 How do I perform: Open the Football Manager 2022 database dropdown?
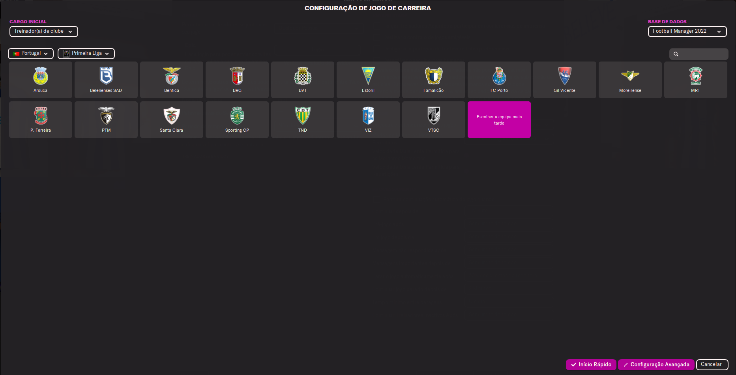tap(687, 31)
